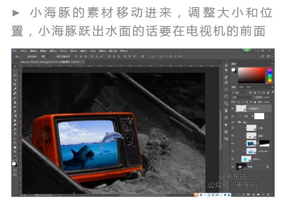Click the rainbow hue slider strip
The height and width of the screenshot is (199, 286).
[x=270, y=75]
